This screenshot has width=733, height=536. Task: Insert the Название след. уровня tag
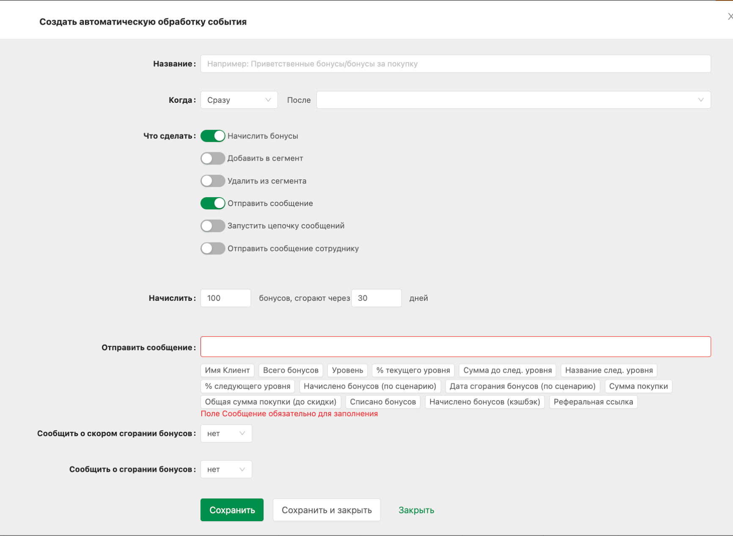609,371
